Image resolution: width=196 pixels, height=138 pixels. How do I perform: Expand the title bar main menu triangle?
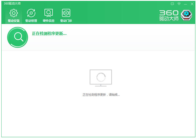click(x=179, y=4)
